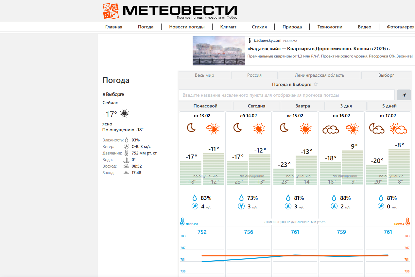Viewport: 415px width, 277px height.
Task: Add Выборг to favorites with star
Action: [x=316, y=84]
